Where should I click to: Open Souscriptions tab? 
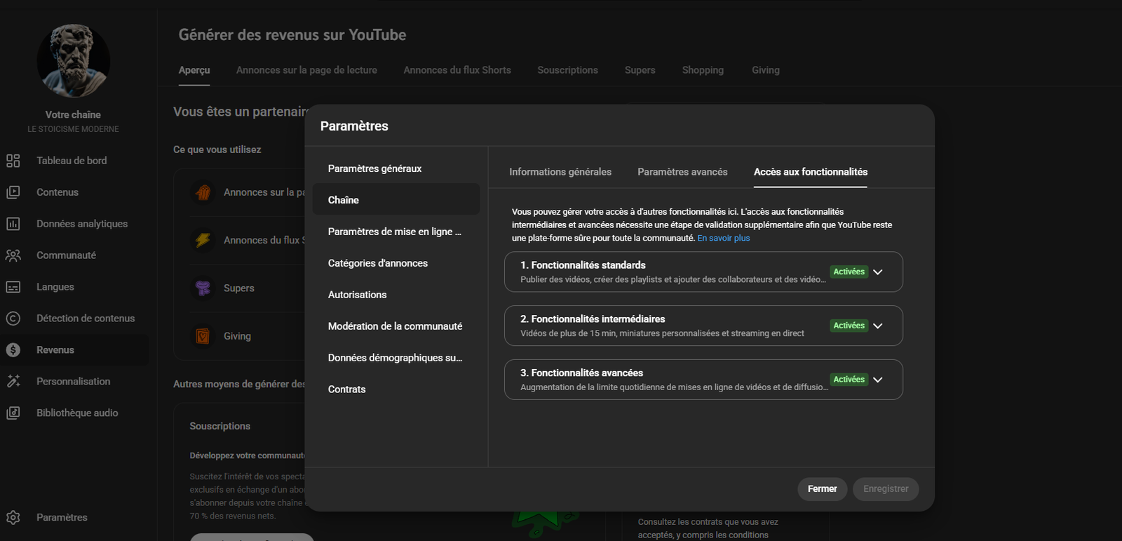tap(568, 70)
